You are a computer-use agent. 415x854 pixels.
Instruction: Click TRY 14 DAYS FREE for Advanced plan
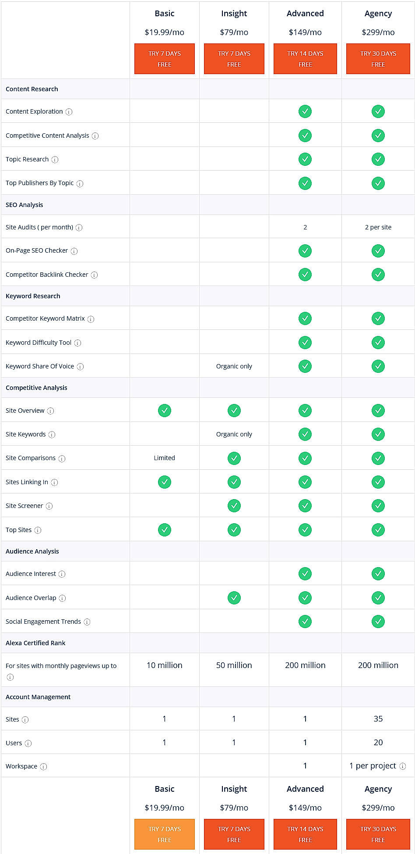coord(305,59)
